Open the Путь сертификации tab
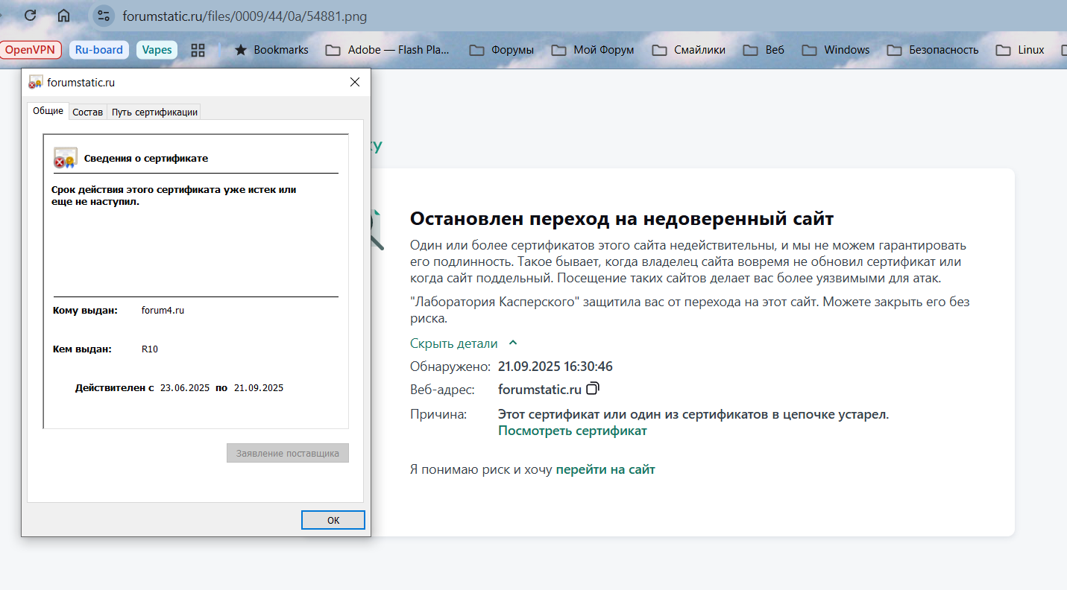The height and width of the screenshot is (590, 1067). pos(153,111)
